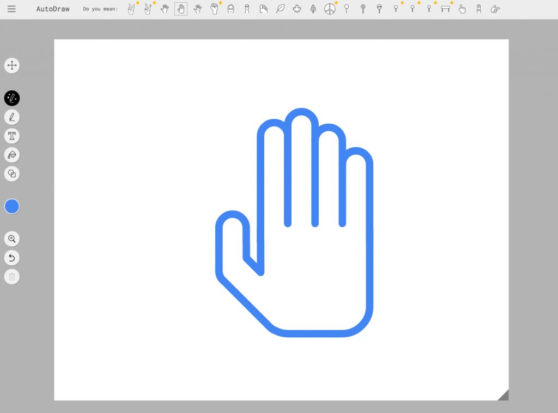Select the AutoDraw magic pen tool

point(12,98)
